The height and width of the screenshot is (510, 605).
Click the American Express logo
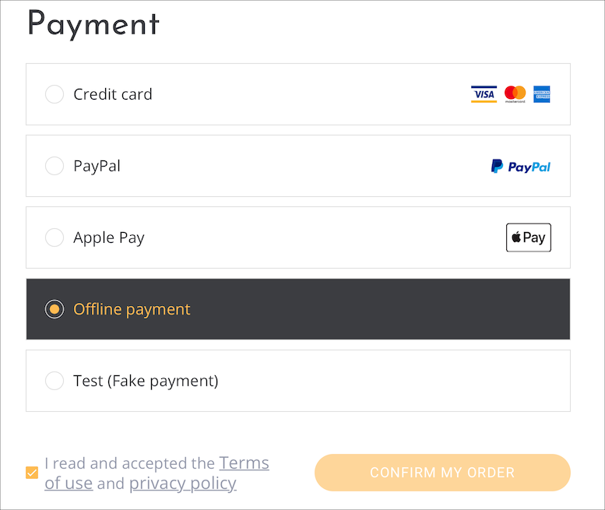point(542,94)
